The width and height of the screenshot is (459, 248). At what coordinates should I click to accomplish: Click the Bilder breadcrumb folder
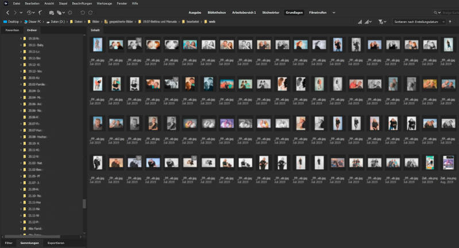click(94, 22)
